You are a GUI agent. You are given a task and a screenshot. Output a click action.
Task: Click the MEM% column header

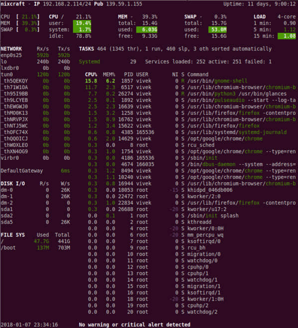pyautogui.click(x=109, y=74)
